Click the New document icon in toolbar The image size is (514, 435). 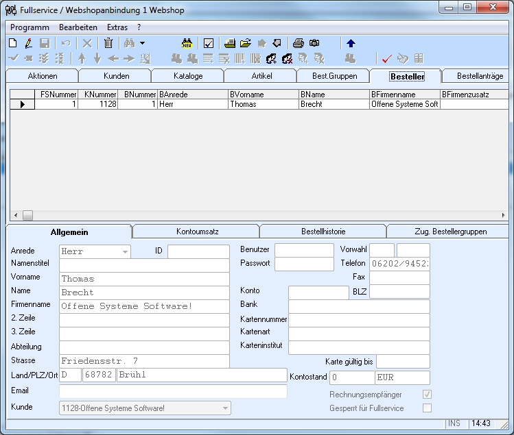pos(12,43)
